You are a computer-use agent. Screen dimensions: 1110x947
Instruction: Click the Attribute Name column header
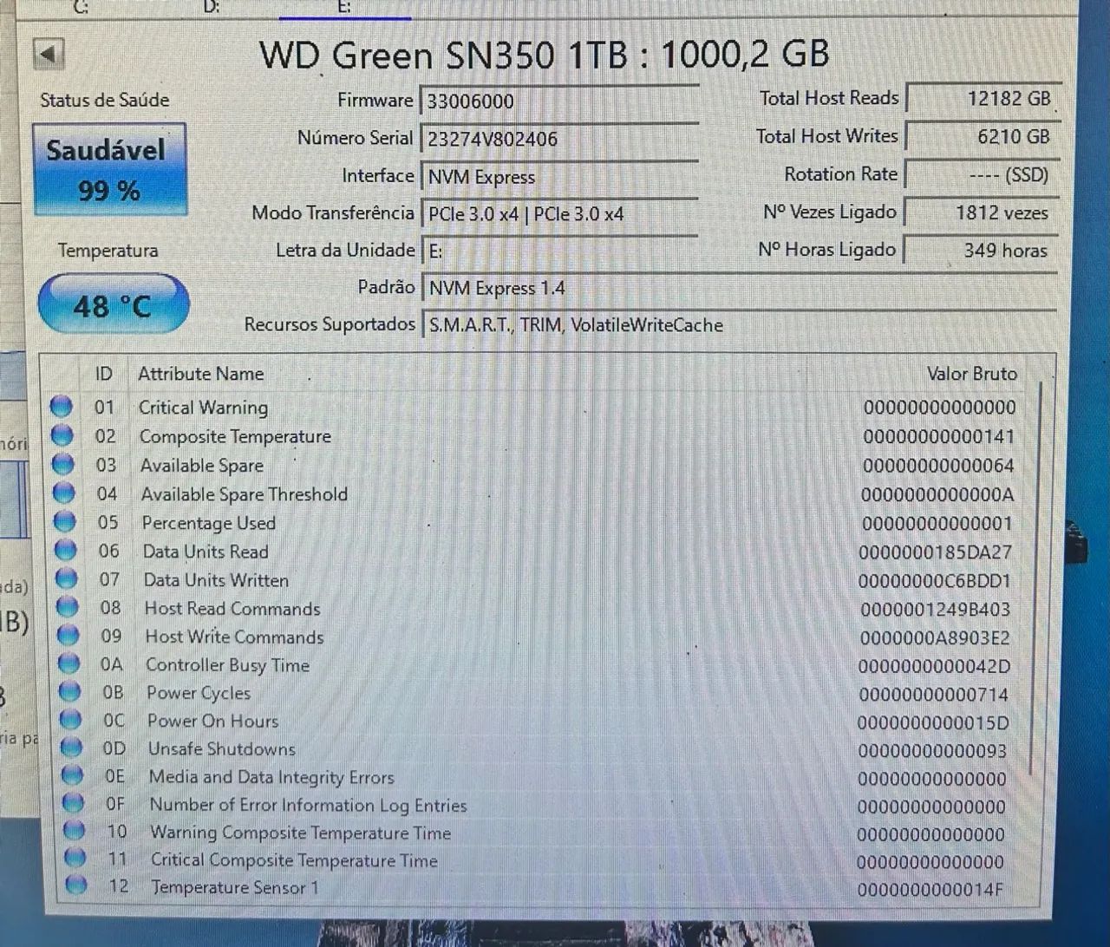tap(201, 374)
